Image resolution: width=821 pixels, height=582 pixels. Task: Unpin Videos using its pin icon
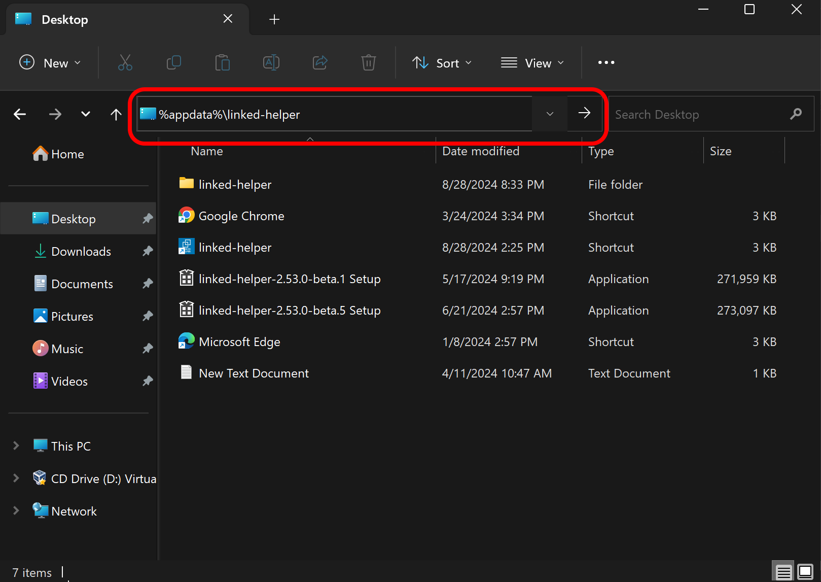tap(148, 381)
